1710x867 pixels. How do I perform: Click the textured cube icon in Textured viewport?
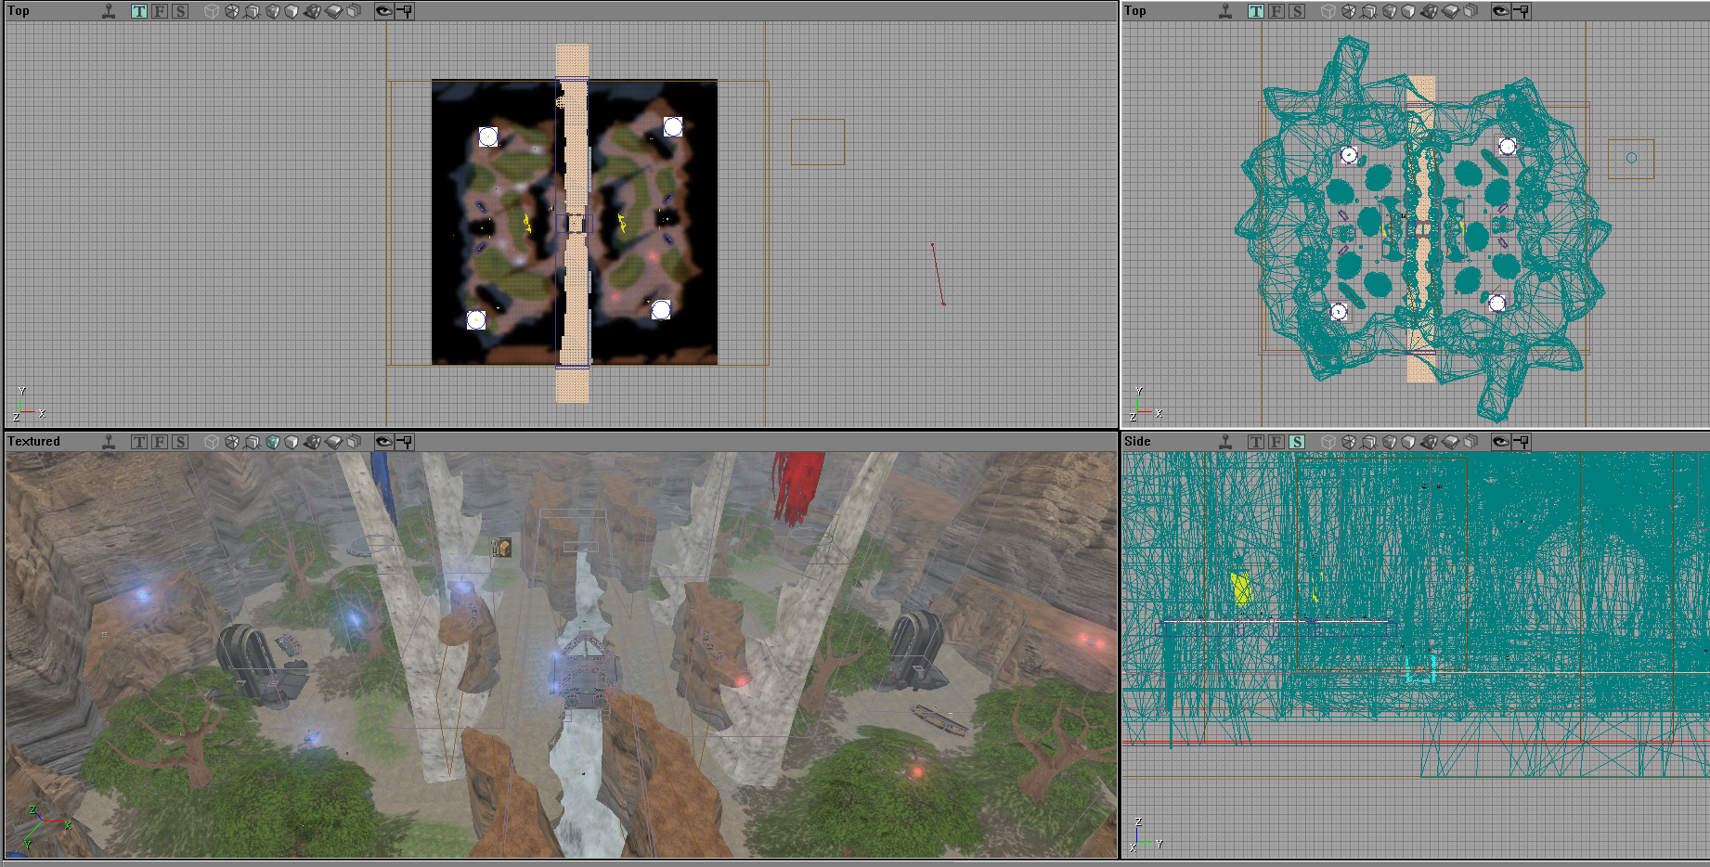tap(273, 442)
